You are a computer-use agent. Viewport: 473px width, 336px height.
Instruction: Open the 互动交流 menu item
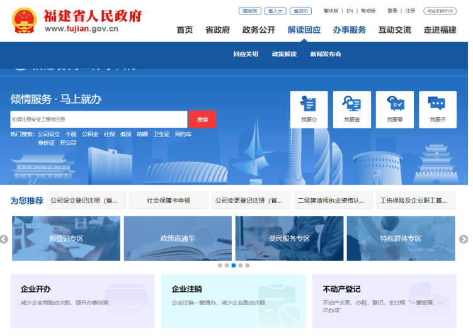[395, 30]
